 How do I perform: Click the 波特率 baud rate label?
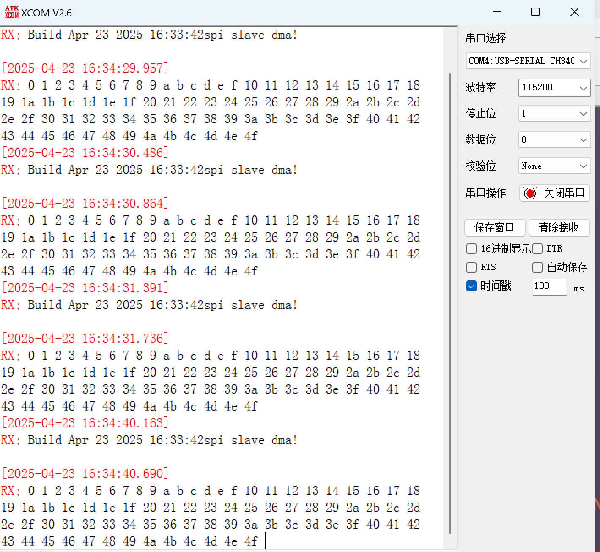[481, 87]
